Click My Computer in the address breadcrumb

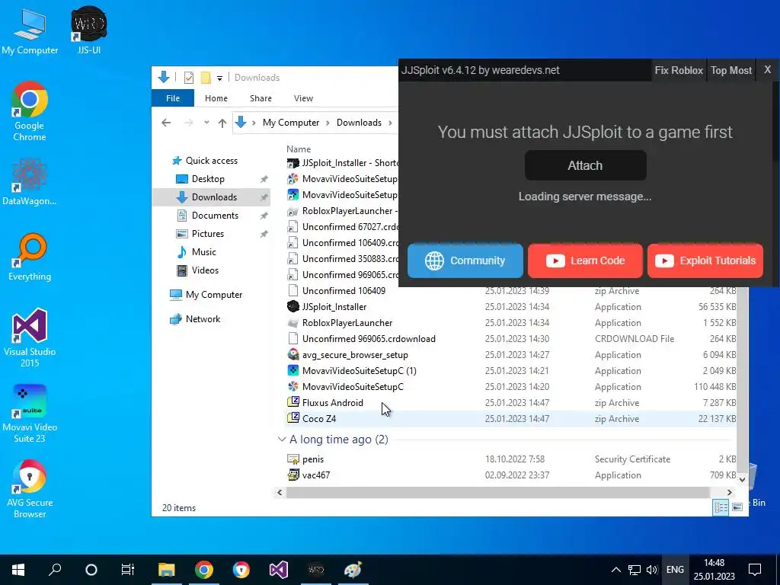pyautogui.click(x=291, y=123)
